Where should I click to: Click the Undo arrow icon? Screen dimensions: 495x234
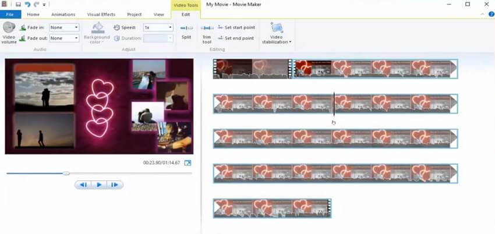coord(27,5)
